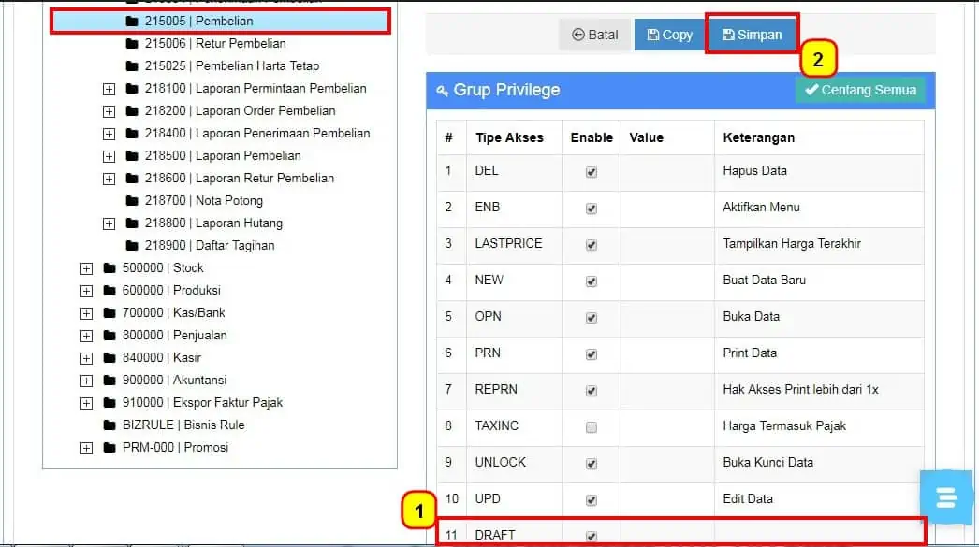Open the floating blue menu button
The width and height of the screenshot is (979, 547).
tap(946, 497)
